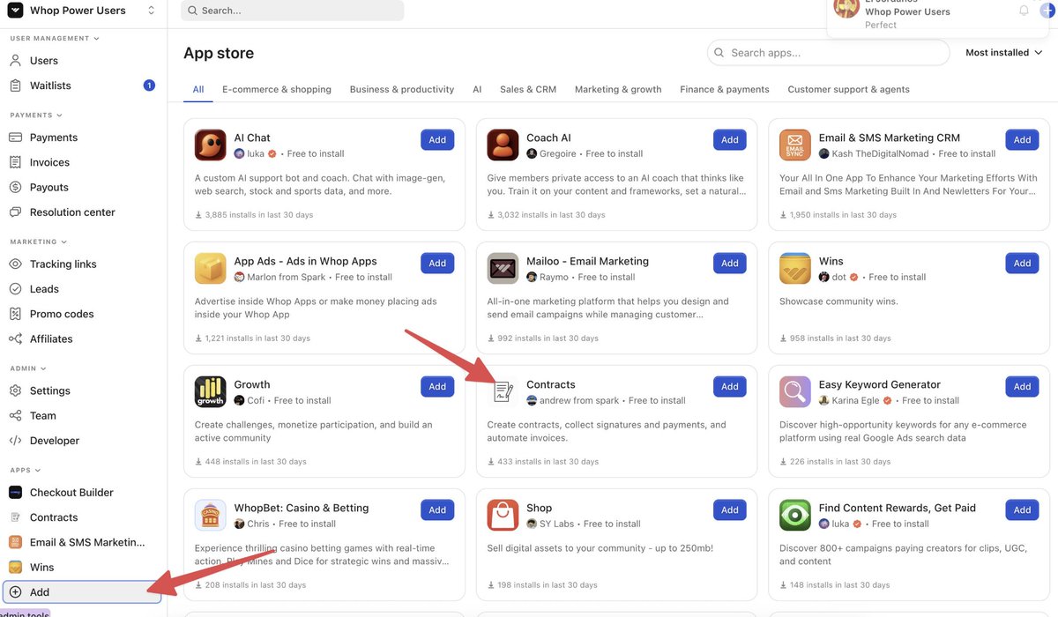This screenshot has height=617, width=1058.
Task: Switch to the AI tab
Action: tap(477, 89)
